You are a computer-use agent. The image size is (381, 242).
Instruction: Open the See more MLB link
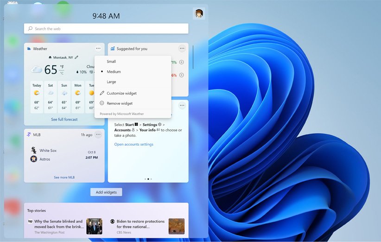coord(64,178)
